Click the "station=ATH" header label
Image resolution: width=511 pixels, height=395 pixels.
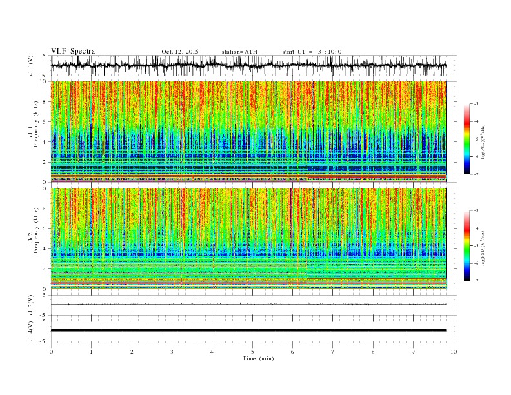[x=239, y=52]
